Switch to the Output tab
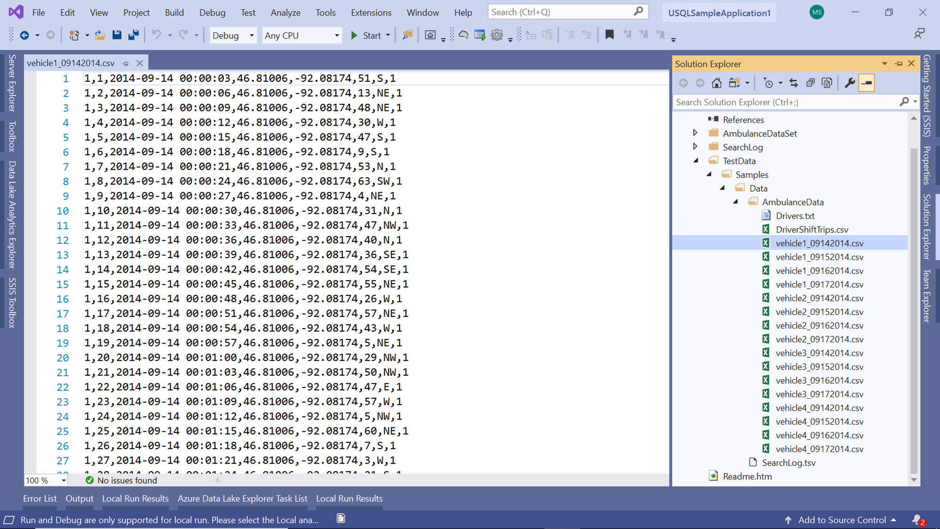940x529 pixels. pyautogui.click(x=79, y=498)
